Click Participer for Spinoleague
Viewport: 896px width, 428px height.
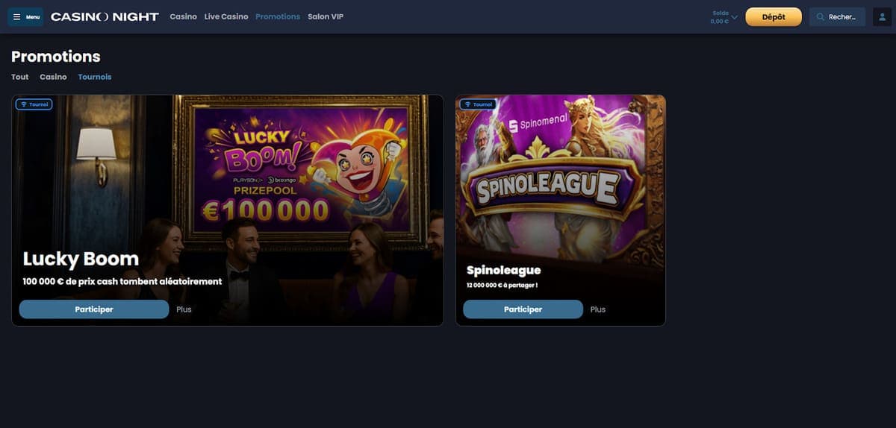pyautogui.click(x=523, y=309)
